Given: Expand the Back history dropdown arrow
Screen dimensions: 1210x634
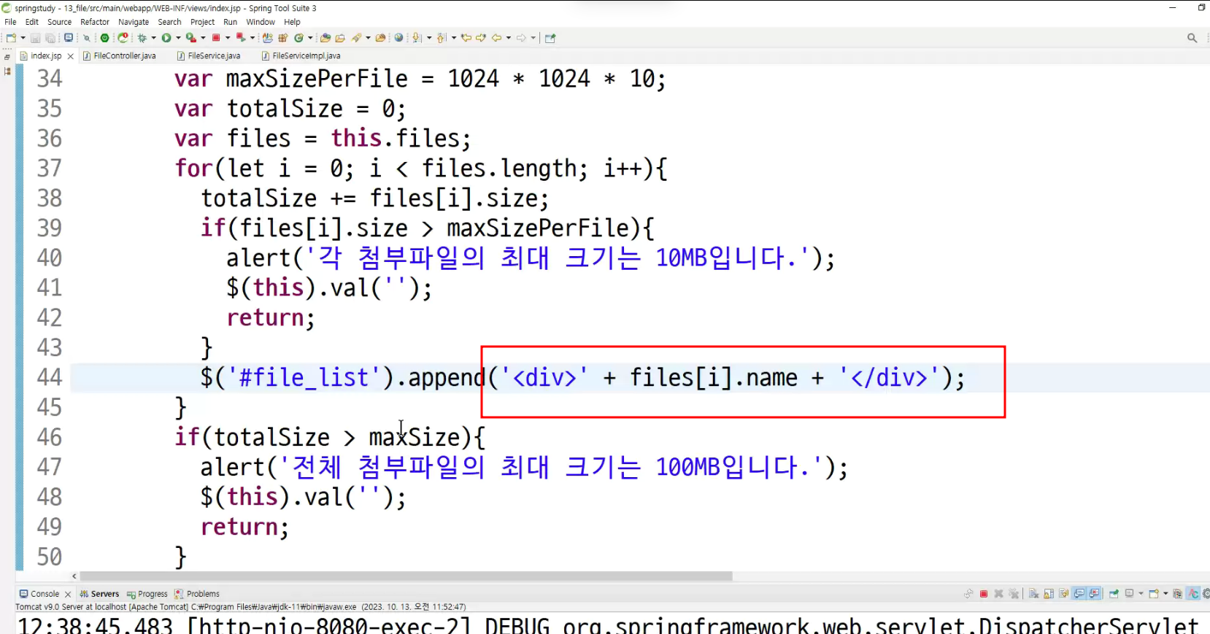Looking at the screenshot, I should pos(508,38).
